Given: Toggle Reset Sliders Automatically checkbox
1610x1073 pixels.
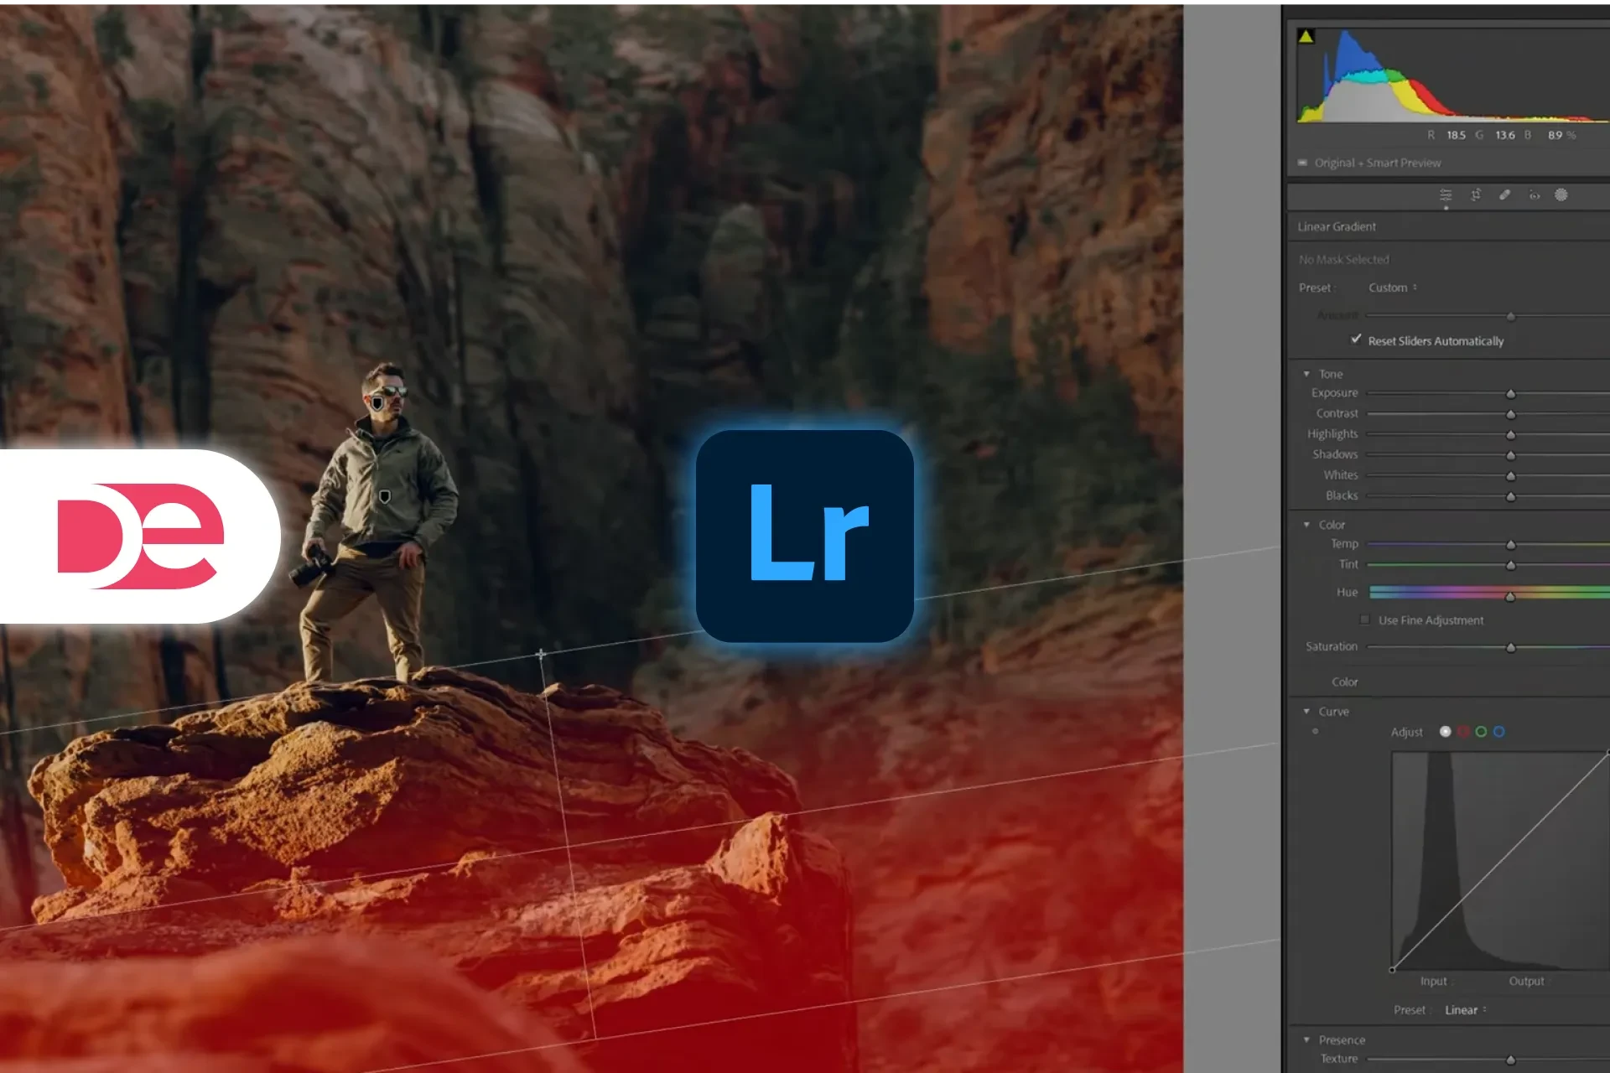Looking at the screenshot, I should pyautogui.click(x=1356, y=339).
